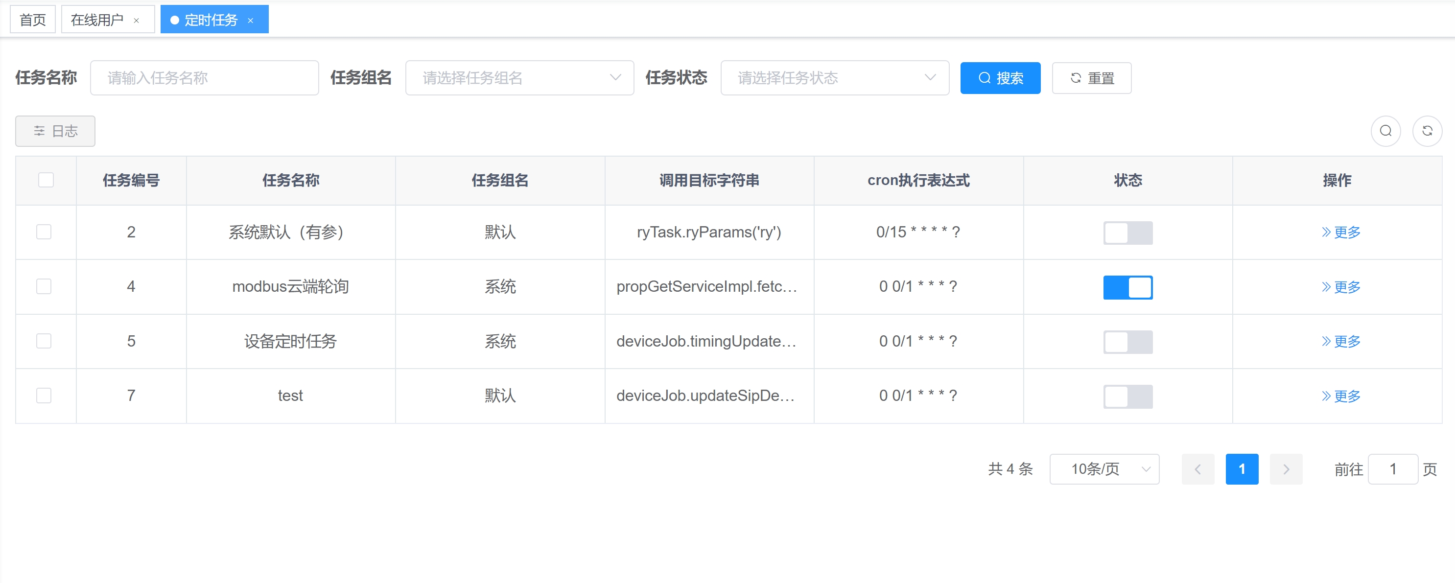Expand 更多 menu for task 2
Image resolution: width=1455 pixels, height=583 pixels.
[x=1341, y=232]
